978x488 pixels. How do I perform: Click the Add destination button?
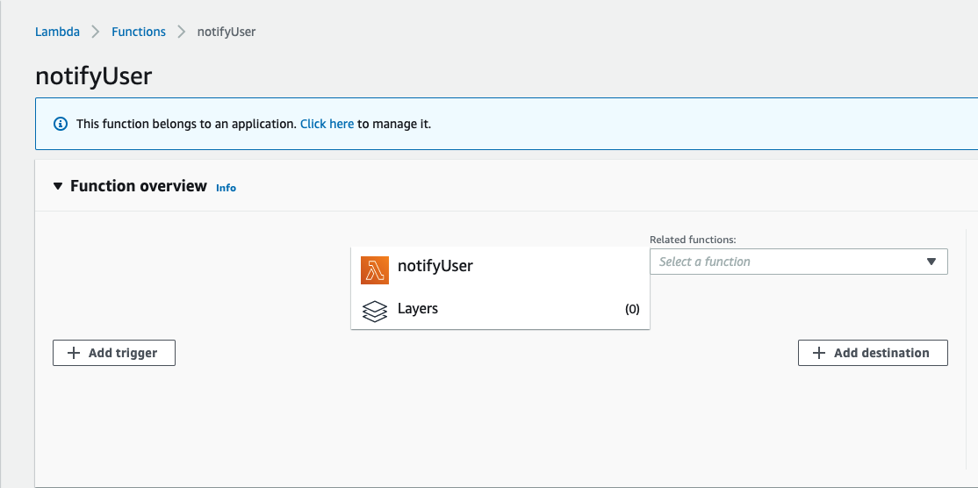(873, 353)
